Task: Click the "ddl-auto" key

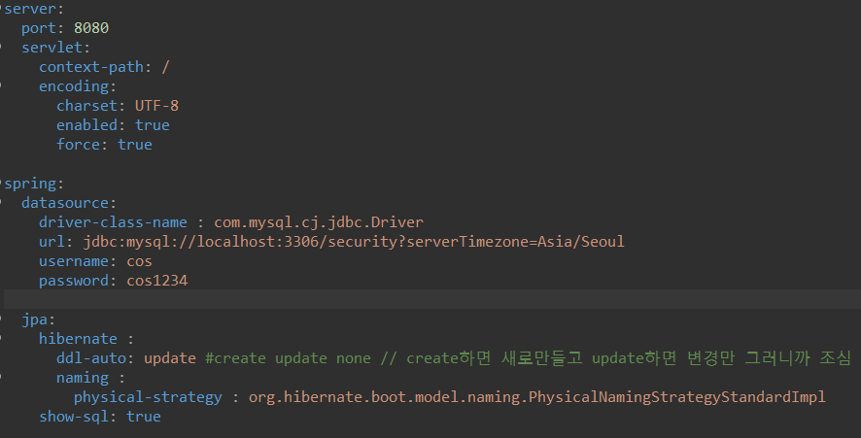Action: pyautogui.click(x=91, y=358)
